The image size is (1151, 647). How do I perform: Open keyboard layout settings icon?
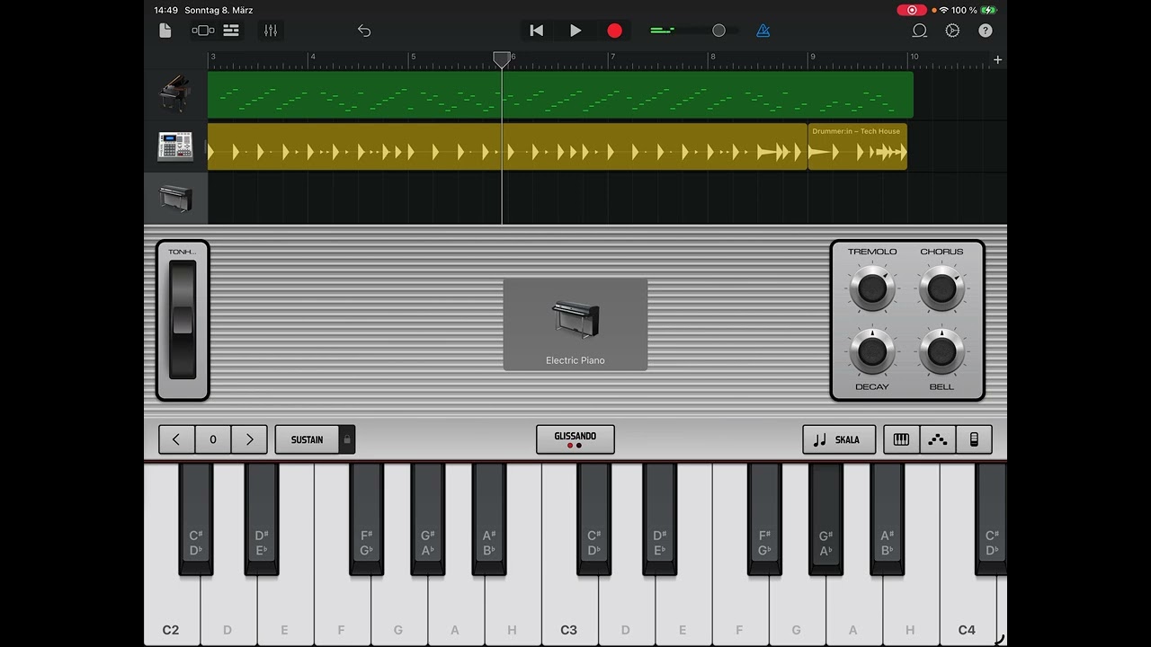901,439
